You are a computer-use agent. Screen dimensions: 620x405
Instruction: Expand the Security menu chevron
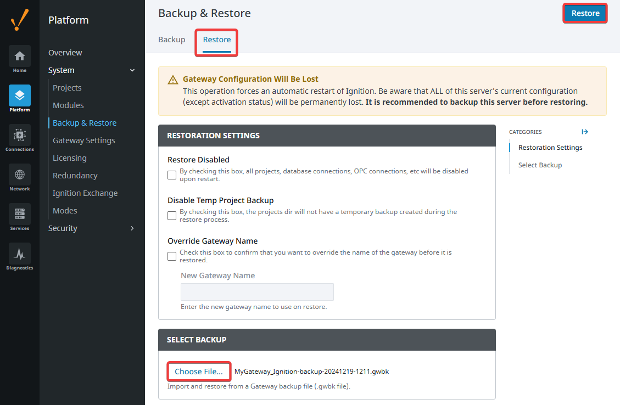(132, 228)
